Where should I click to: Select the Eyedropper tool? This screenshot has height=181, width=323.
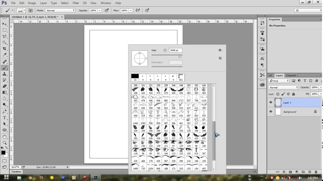(x=5, y=55)
